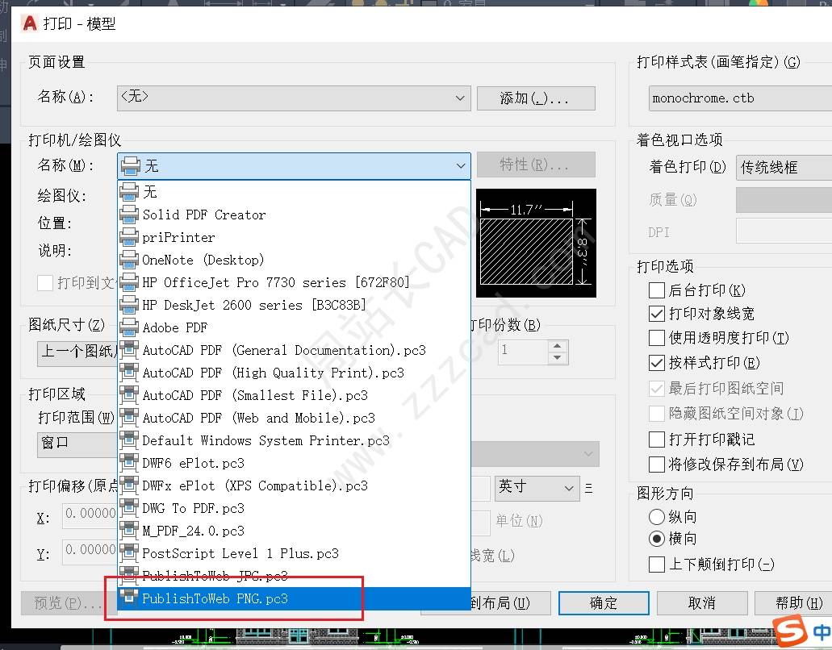832x650 pixels.
Task: Toggle 上下颠倒打印 checkbox
Action: click(x=656, y=564)
